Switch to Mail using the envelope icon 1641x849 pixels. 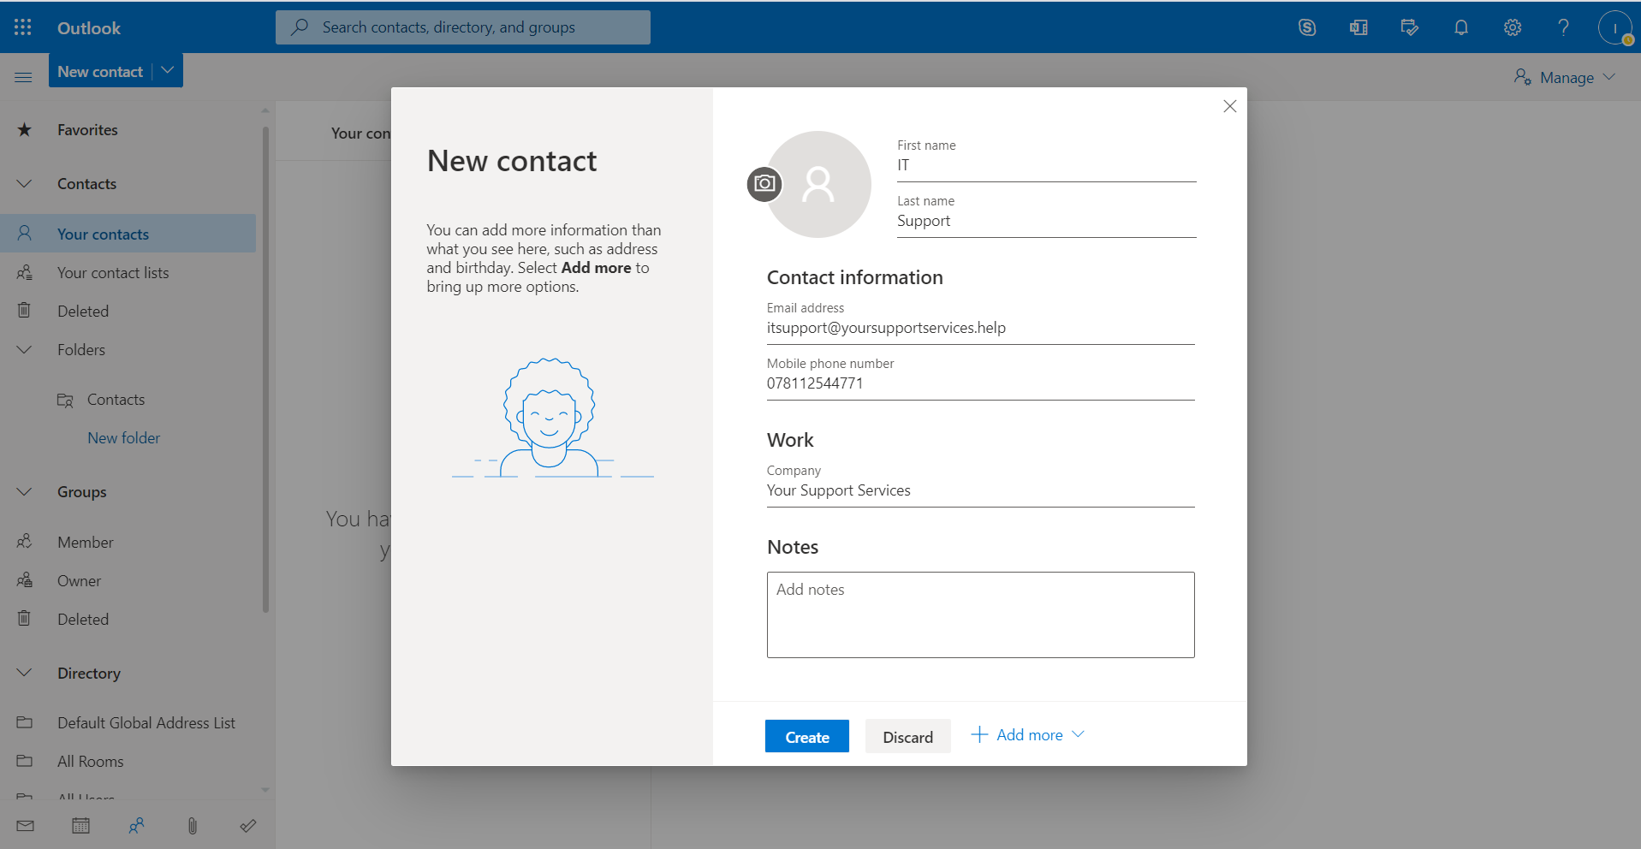26,826
